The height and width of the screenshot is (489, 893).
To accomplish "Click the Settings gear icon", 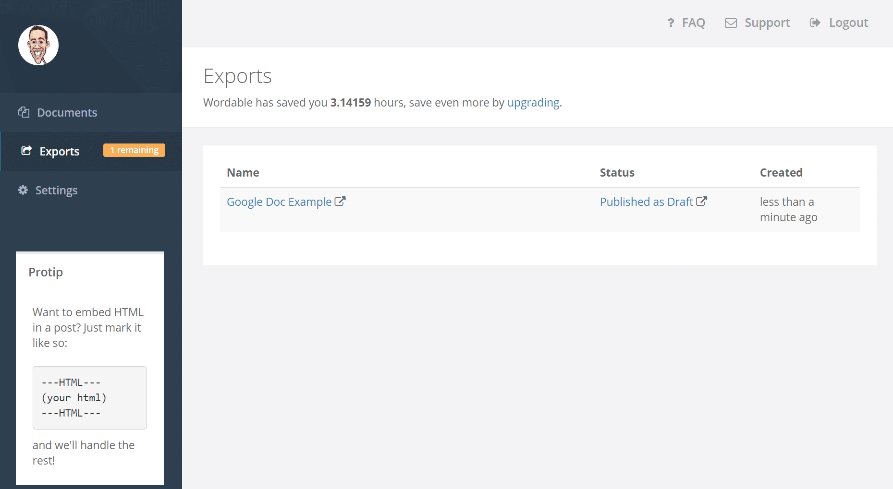I will [23, 190].
